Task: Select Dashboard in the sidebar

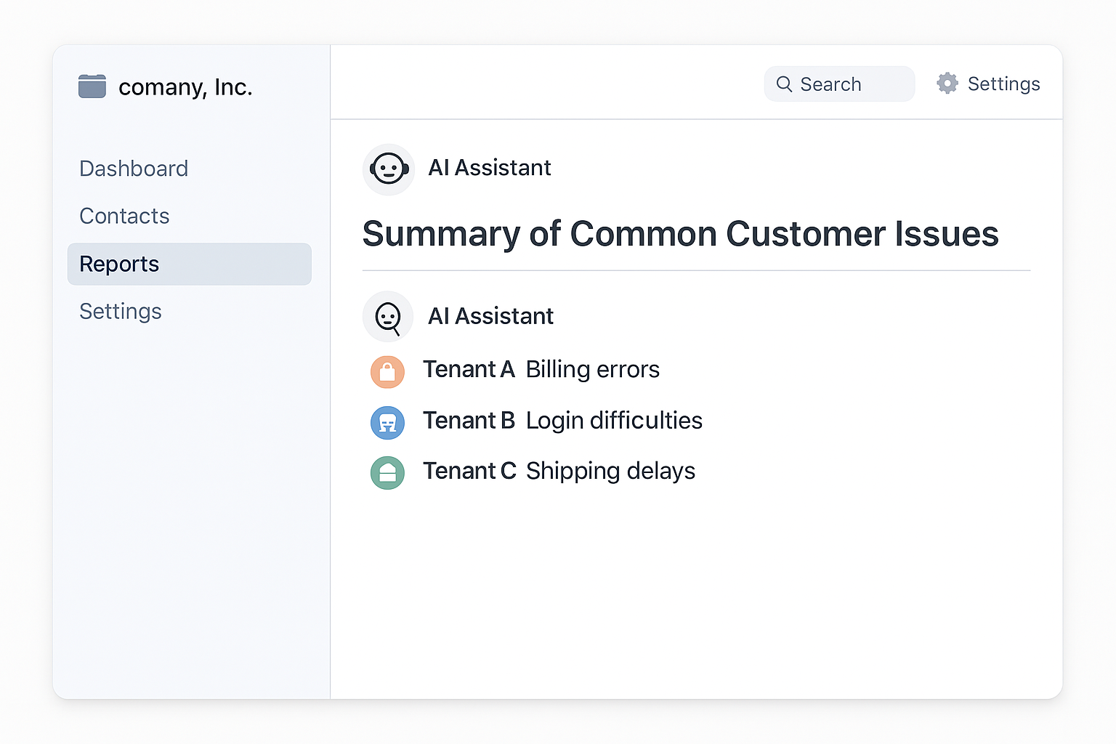Action: (134, 169)
